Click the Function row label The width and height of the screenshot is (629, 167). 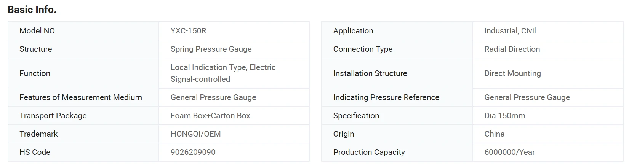coord(35,73)
